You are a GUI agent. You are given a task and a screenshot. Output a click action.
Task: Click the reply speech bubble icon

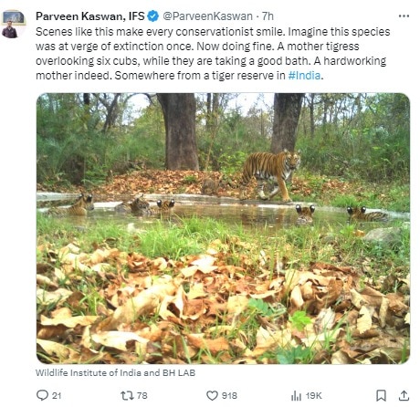point(42,395)
